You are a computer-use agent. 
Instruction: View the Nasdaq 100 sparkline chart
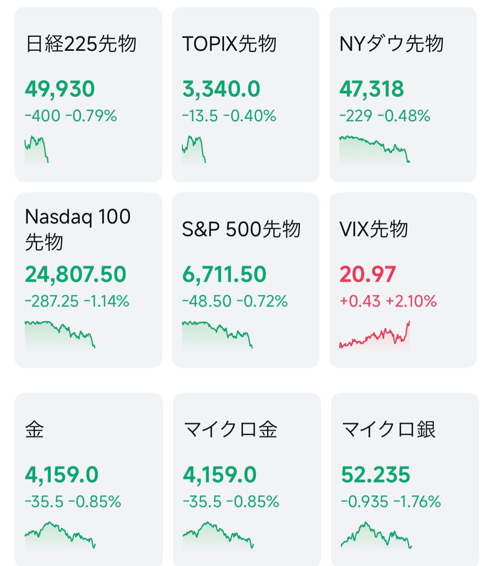click(60, 334)
